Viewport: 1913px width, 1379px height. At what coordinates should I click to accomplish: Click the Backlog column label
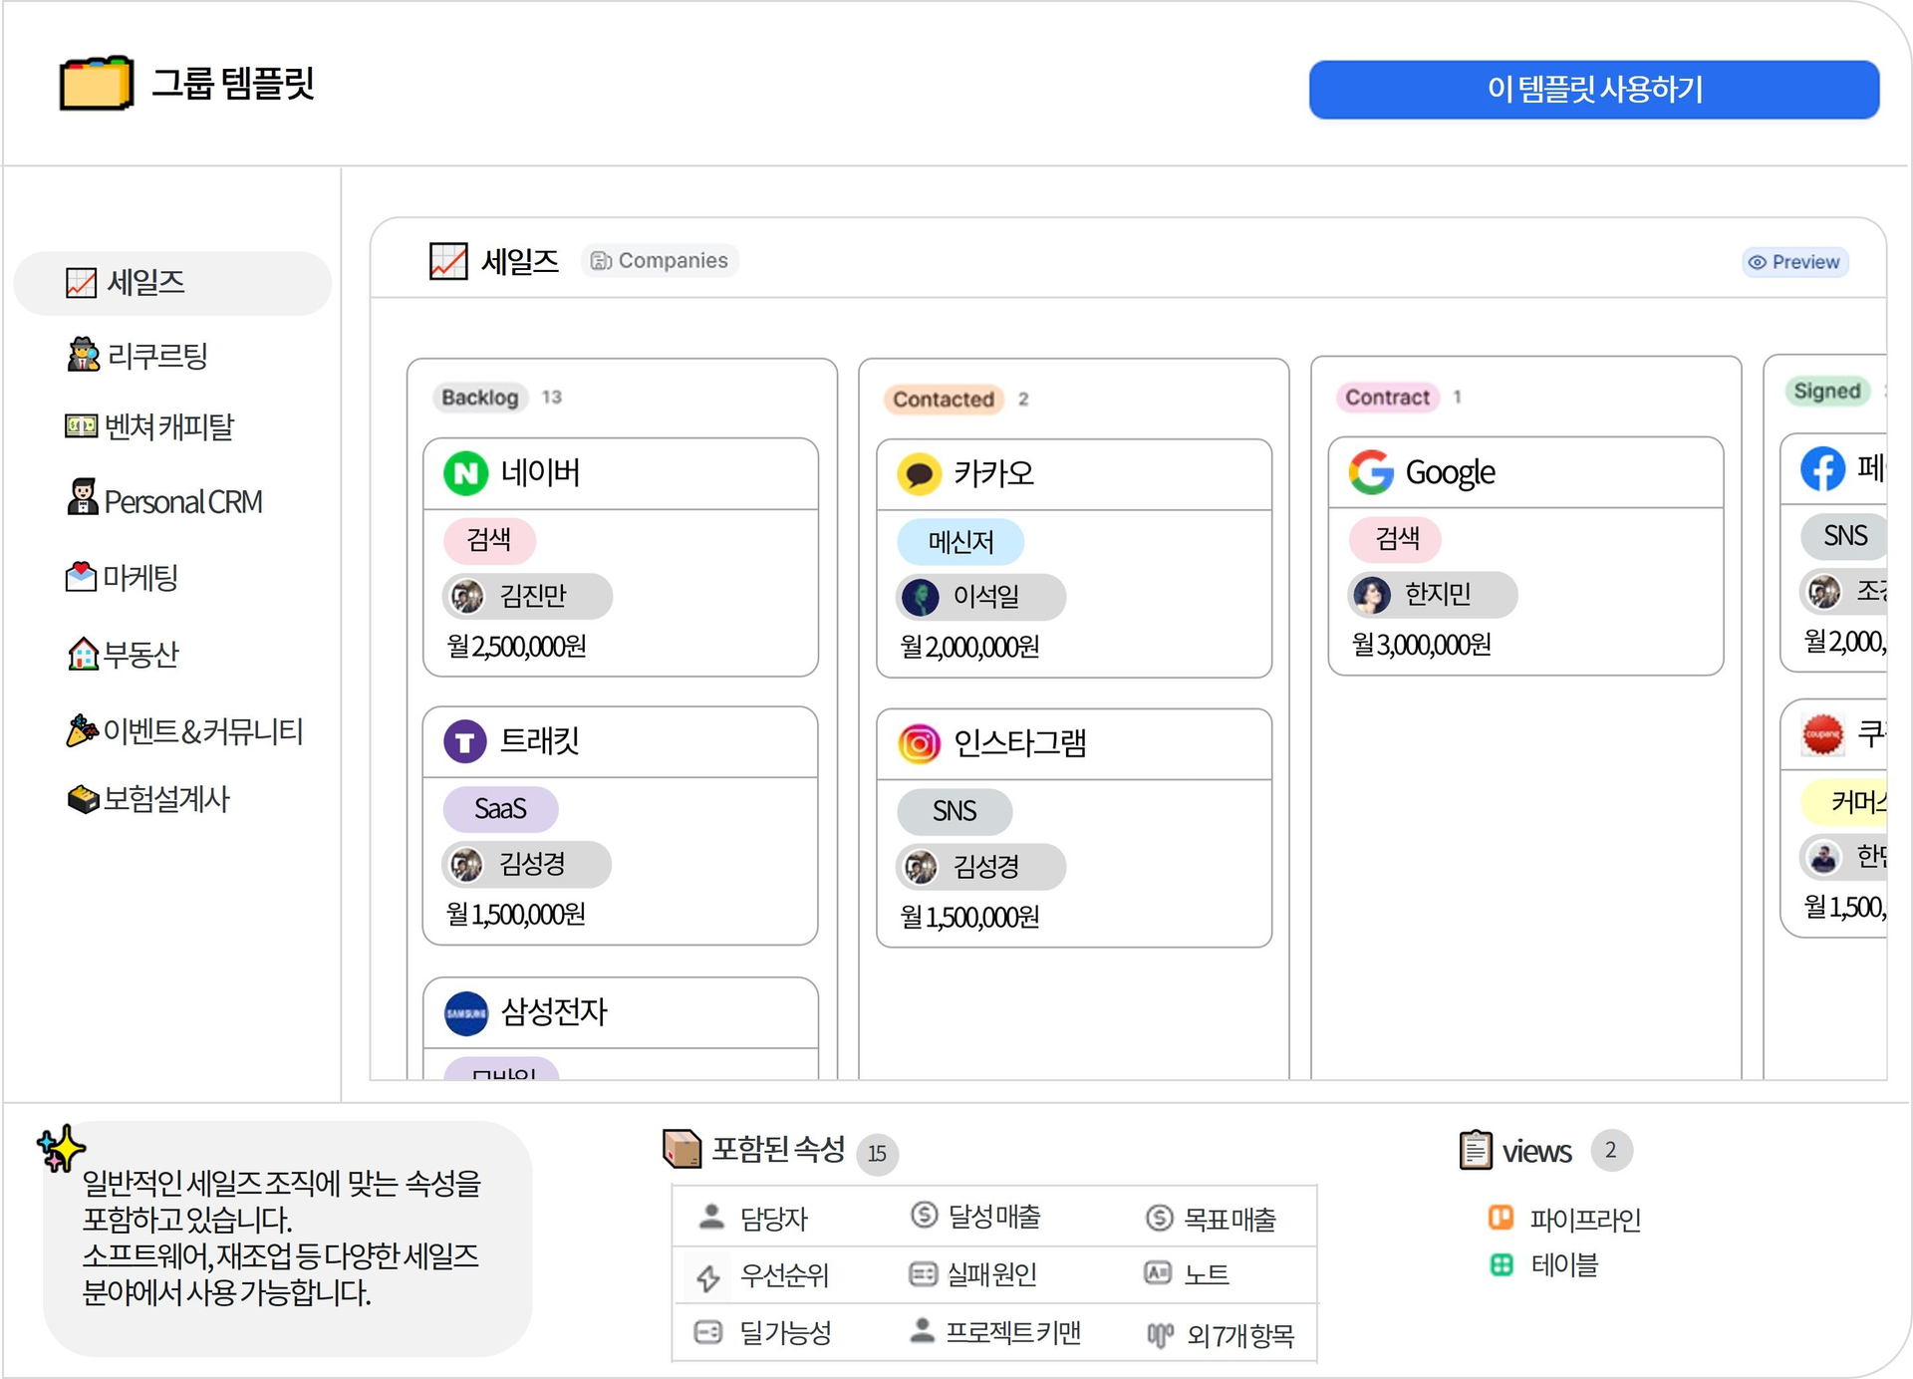point(480,398)
